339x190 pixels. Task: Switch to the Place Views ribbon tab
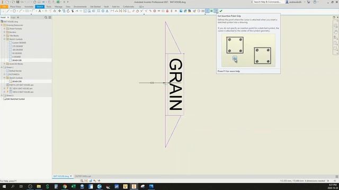[x=15, y=7]
